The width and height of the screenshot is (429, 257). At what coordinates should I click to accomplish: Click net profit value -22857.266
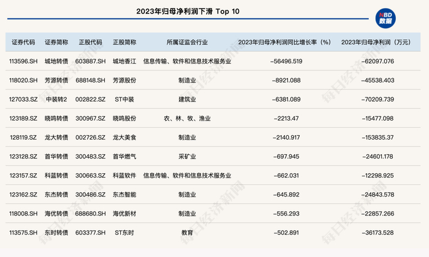point(378,214)
